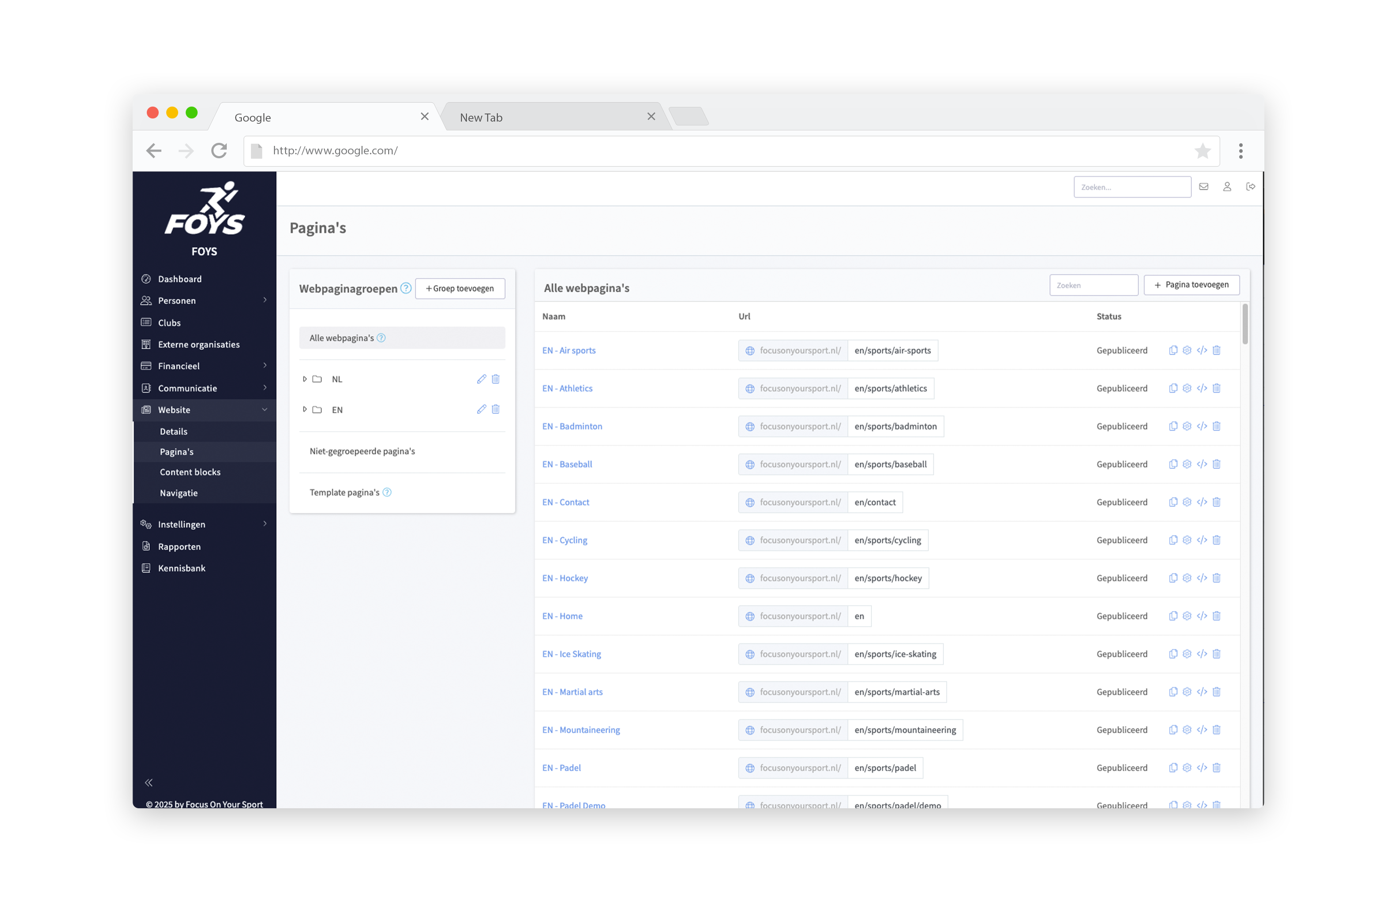Expand the NL folder tree item
The image size is (1397, 902).
point(305,379)
